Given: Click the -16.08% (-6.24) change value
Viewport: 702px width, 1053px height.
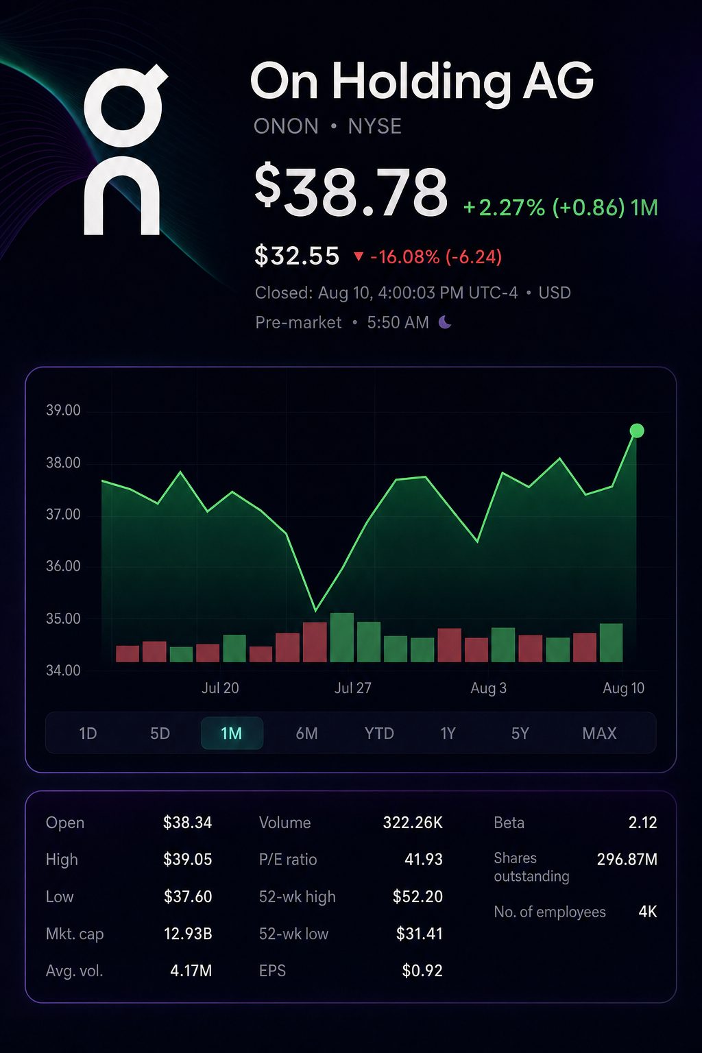Looking at the screenshot, I should click(x=436, y=257).
